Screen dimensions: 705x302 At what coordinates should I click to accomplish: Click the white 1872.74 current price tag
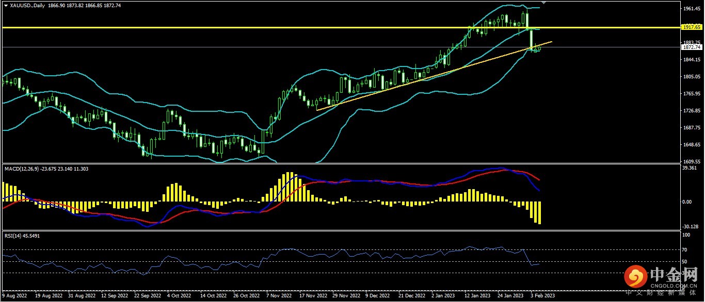[x=690, y=47]
